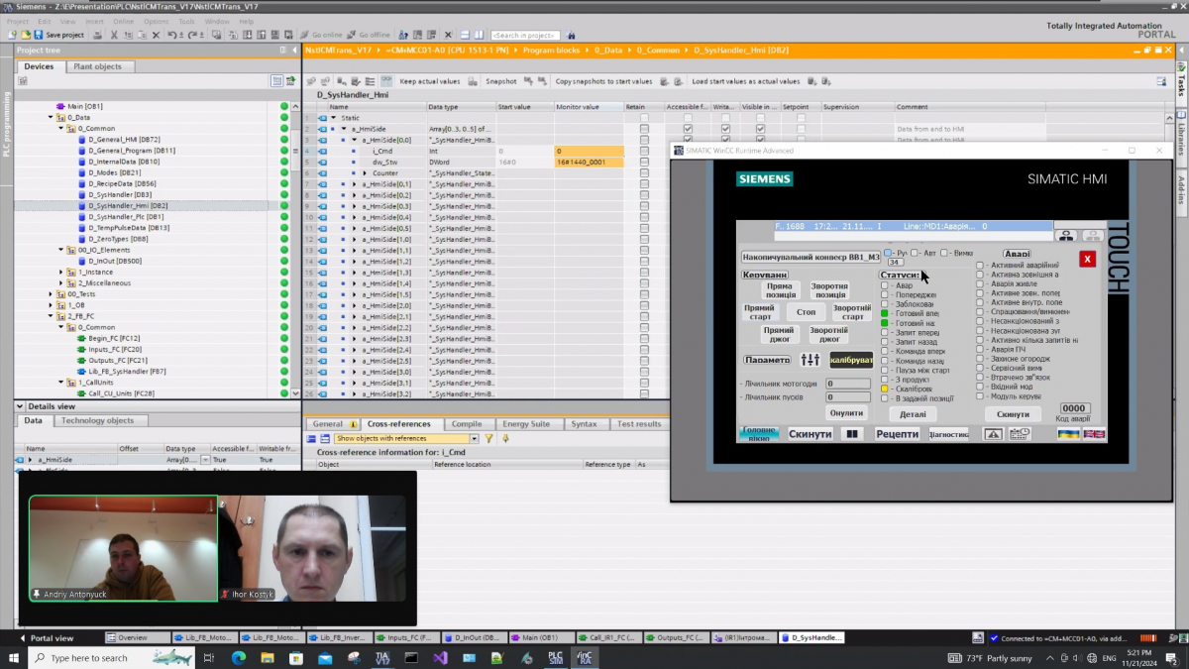1189x669 pixels.
Task: Toggle the Retain checkbox for i_Cmd row
Action: pos(644,151)
